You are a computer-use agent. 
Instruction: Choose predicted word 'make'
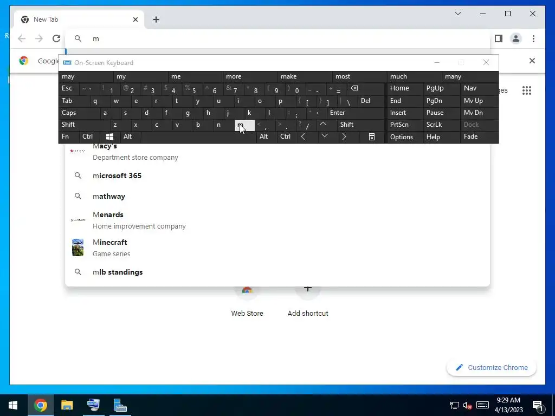[305, 76]
